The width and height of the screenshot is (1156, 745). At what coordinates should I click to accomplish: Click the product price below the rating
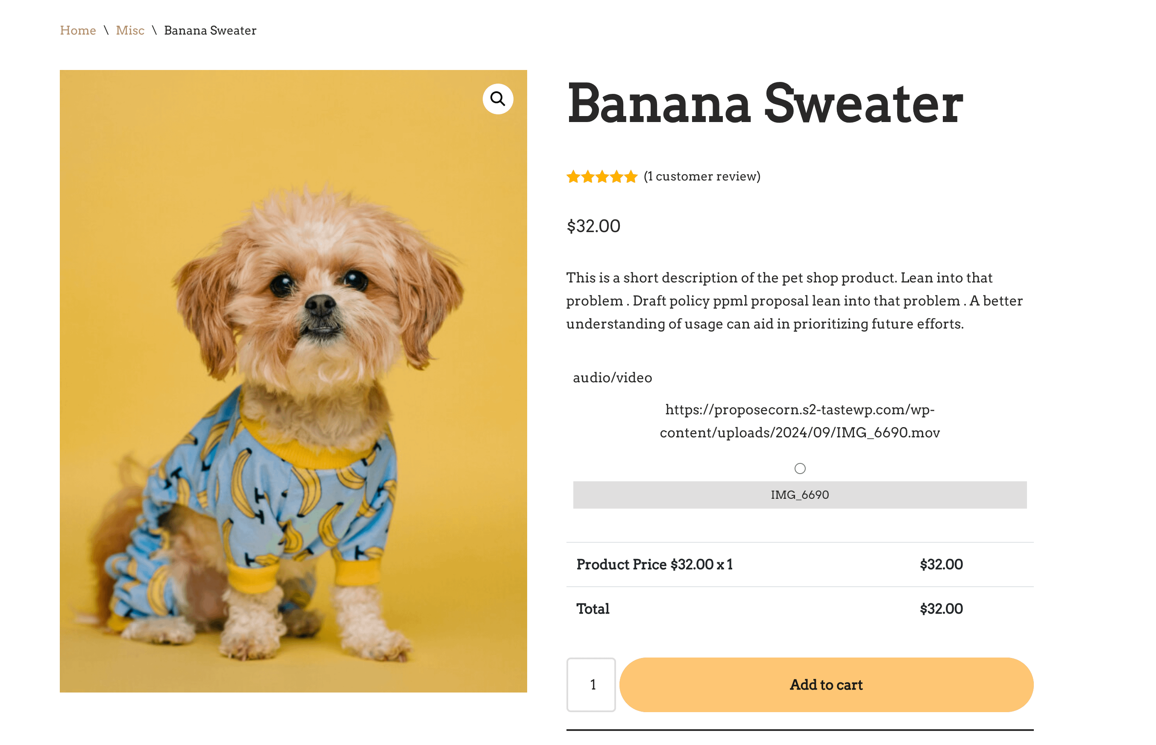click(x=593, y=227)
